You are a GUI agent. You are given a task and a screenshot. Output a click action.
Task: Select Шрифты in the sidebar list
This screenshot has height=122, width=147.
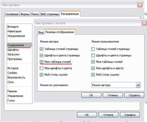tap(13, 50)
